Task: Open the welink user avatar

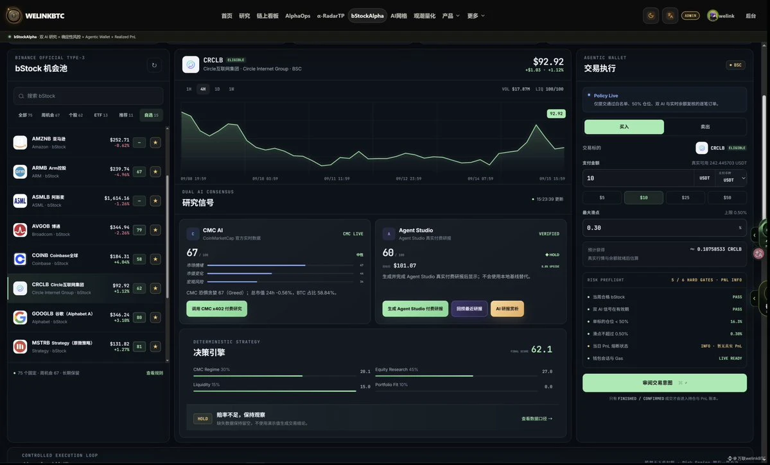Action: click(x=712, y=15)
